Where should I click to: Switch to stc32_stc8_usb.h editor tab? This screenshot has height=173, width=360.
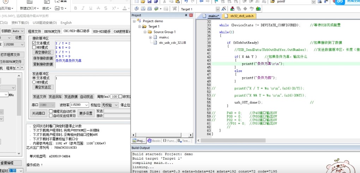click(x=242, y=16)
